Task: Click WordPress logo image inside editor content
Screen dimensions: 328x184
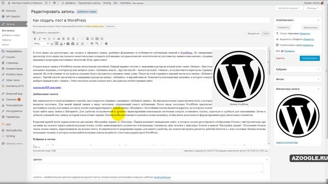Action: tap(239, 77)
